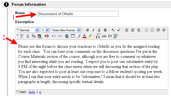The width and height of the screenshot is (171, 96).
Task: Insert a table
Action: [x=73, y=36]
